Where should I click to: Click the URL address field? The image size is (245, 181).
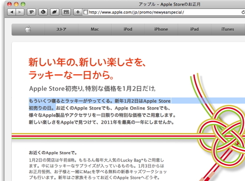[163, 12]
